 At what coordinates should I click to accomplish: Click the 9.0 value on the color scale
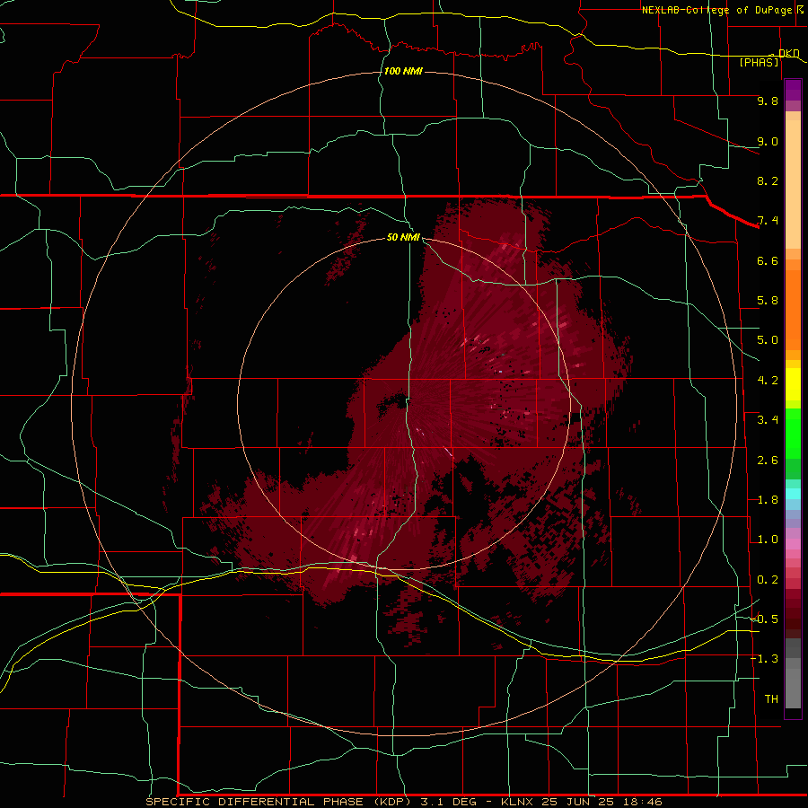(x=768, y=141)
